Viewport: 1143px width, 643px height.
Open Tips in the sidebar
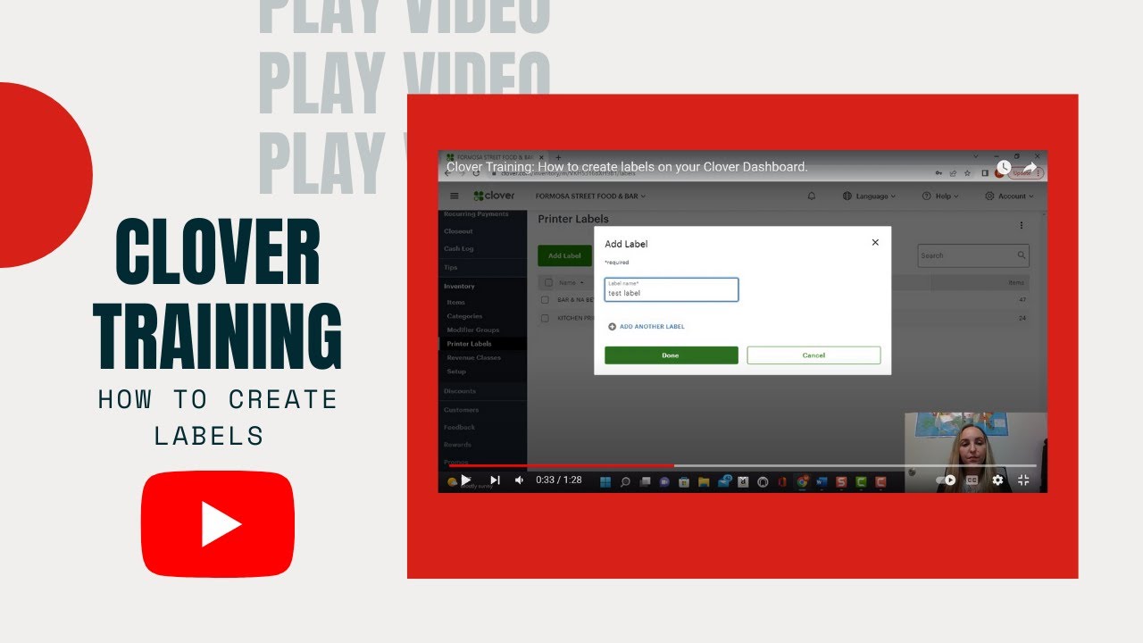[450, 267]
